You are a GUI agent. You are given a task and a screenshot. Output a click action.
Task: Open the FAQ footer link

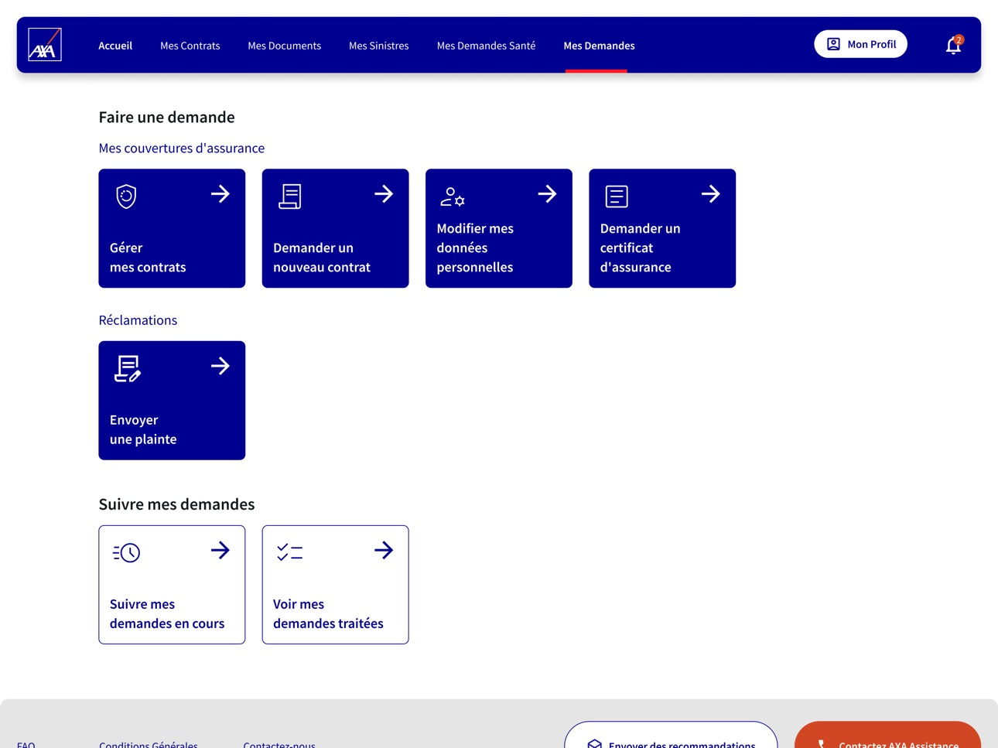coord(26,744)
